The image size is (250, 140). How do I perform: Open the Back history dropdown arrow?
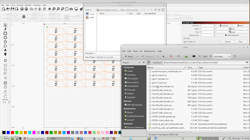point(137,56)
